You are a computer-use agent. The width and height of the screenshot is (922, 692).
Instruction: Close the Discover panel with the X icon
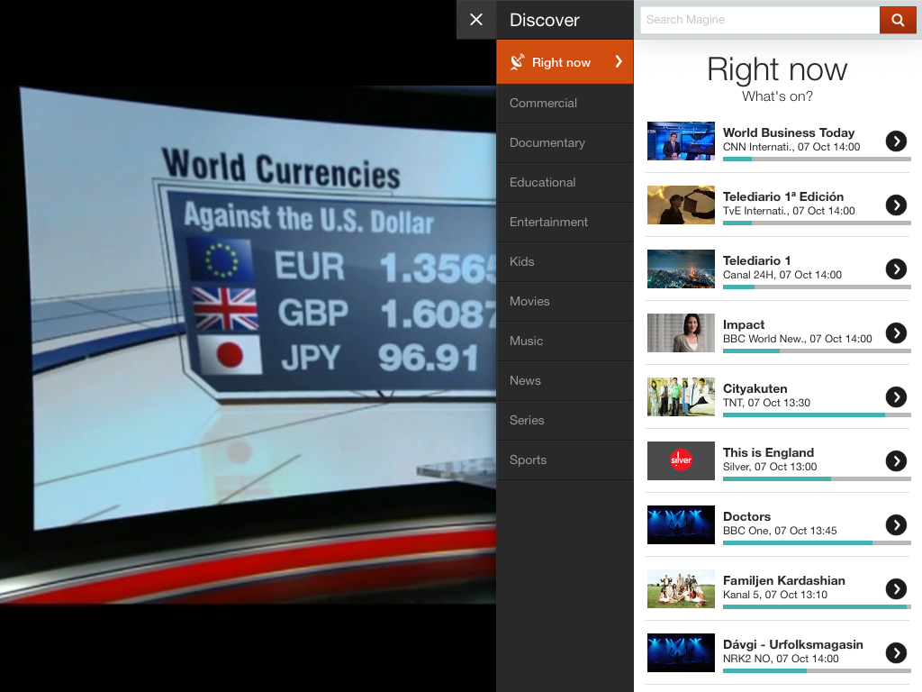click(x=476, y=20)
